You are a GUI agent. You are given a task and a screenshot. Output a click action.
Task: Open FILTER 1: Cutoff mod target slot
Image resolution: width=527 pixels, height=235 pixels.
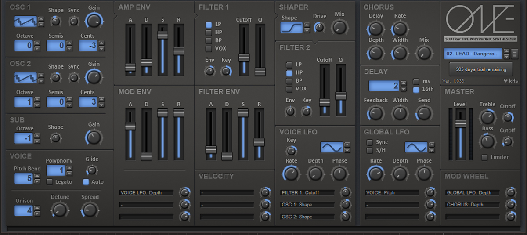point(307,192)
